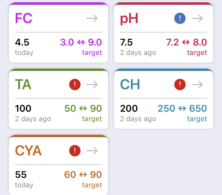Tap the FC target range 3.0 to 9.0
Viewport: 222px width, 195px height.
point(81,42)
